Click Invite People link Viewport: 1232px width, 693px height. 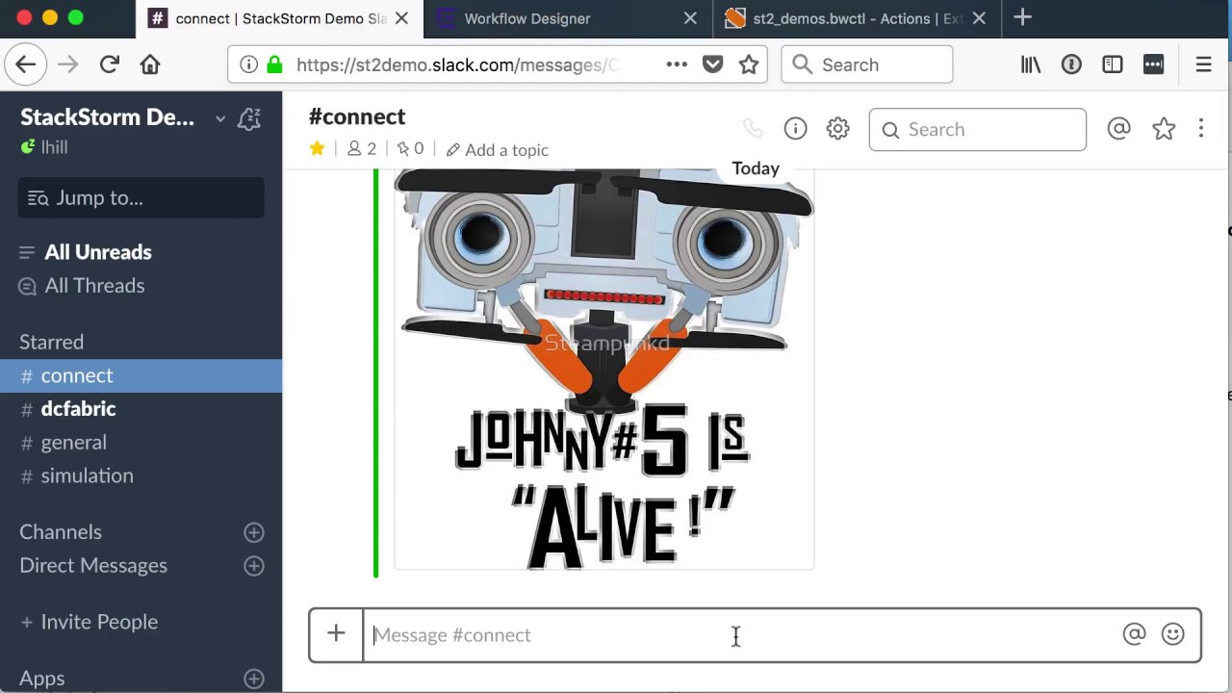tap(89, 622)
